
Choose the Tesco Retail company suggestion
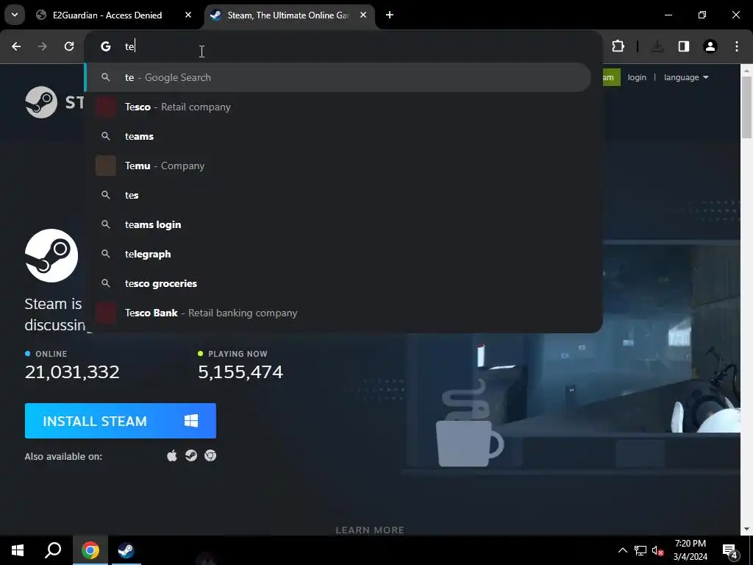click(x=338, y=107)
